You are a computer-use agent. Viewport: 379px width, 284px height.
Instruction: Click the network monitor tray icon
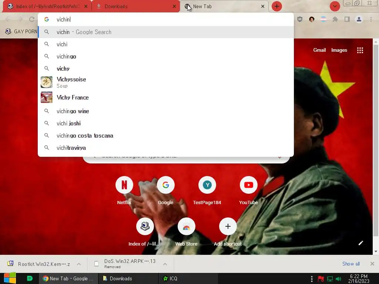330,279
